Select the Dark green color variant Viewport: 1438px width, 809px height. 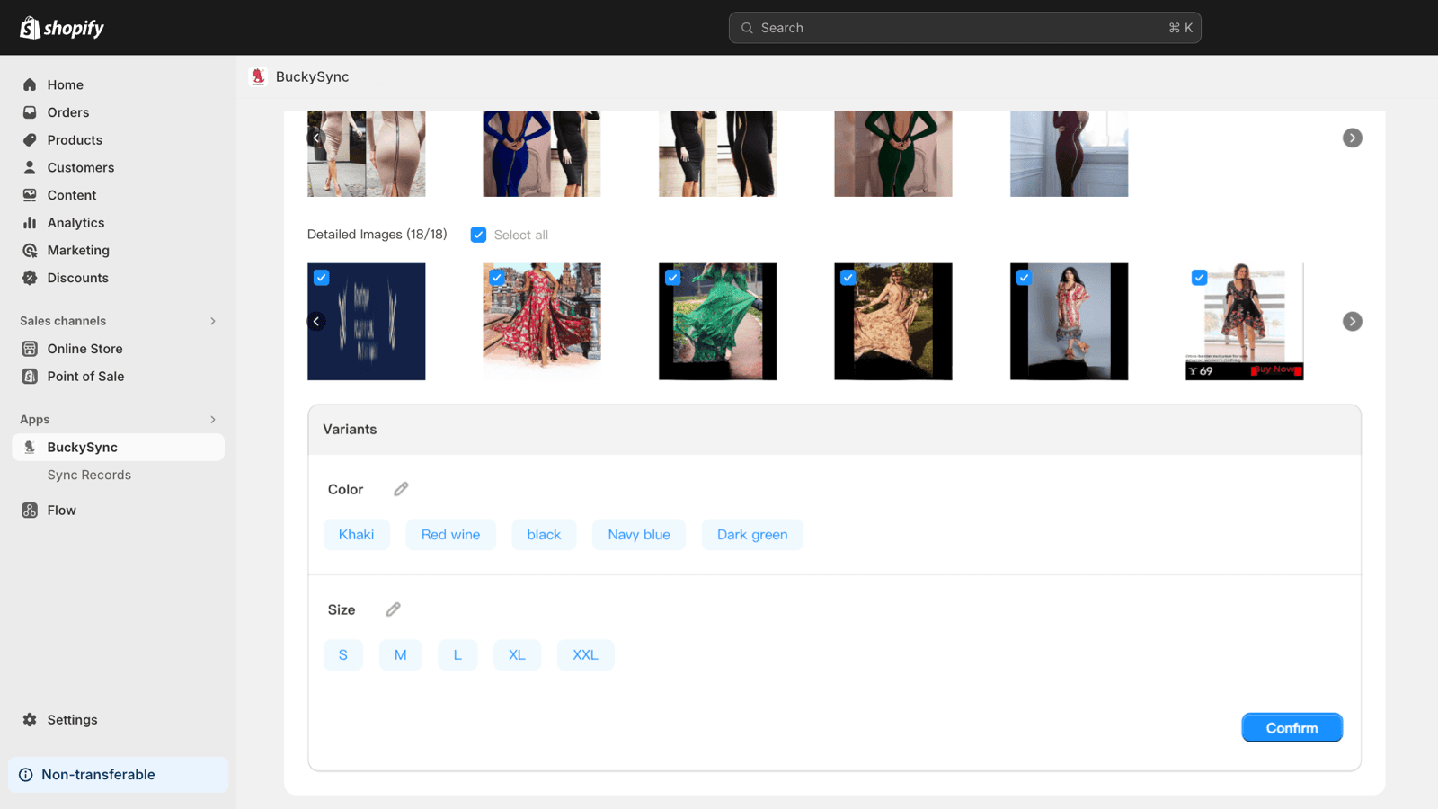point(752,534)
